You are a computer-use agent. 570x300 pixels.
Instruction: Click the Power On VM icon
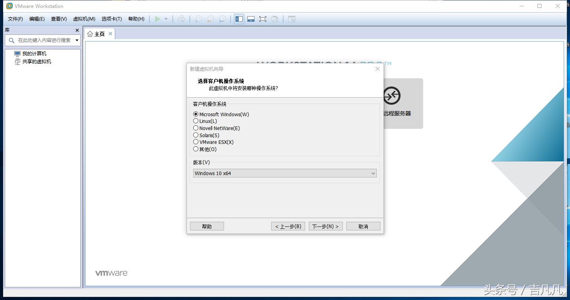pyautogui.click(x=157, y=19)
